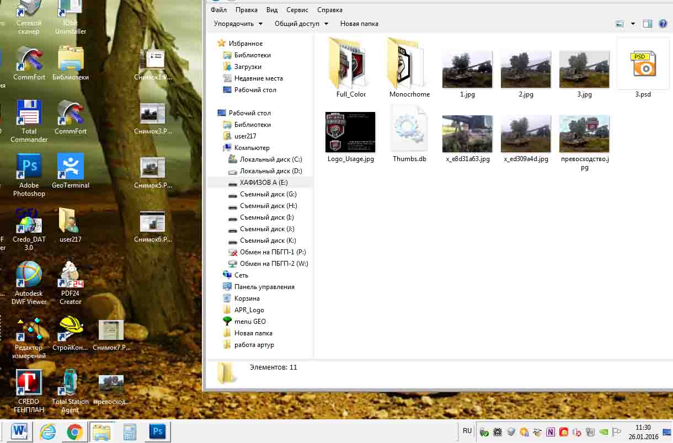Open Съемный диск (G:)
This screenshot has width=673, height=443.
pyautogui.click(x=268, y=194)
